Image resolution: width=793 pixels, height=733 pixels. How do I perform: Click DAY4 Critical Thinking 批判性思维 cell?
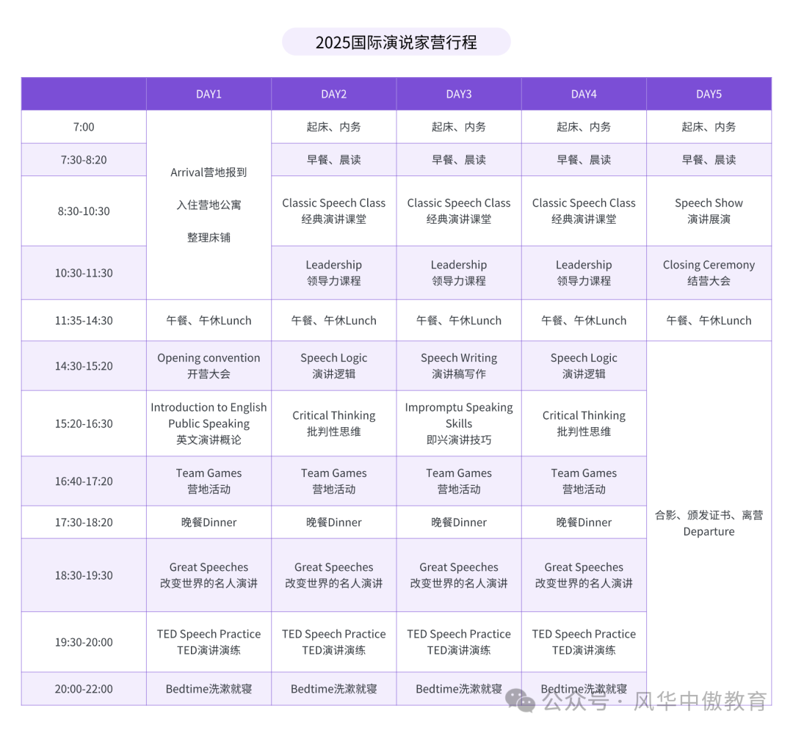(584, 423)
